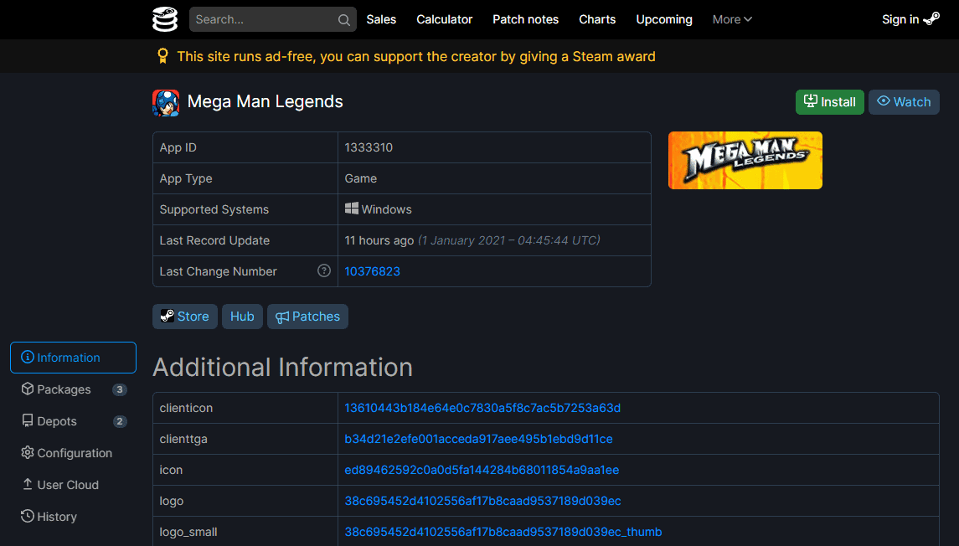This screenshot has height=546, width=959.
Task: Open the Configuration sidebar tab
Action: point(73,453)
